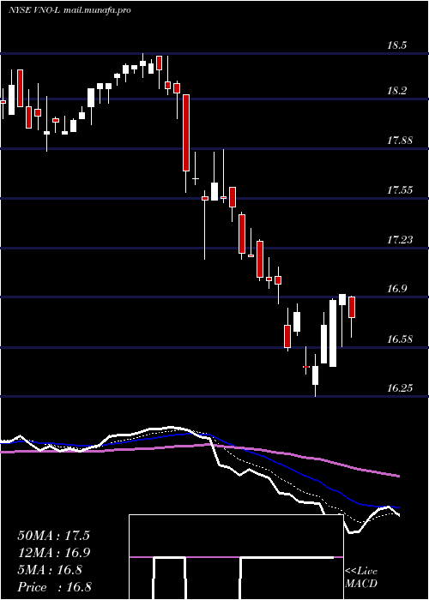
Task: Click the 17.23 price axis label
Action: click(x=400, y=239)
